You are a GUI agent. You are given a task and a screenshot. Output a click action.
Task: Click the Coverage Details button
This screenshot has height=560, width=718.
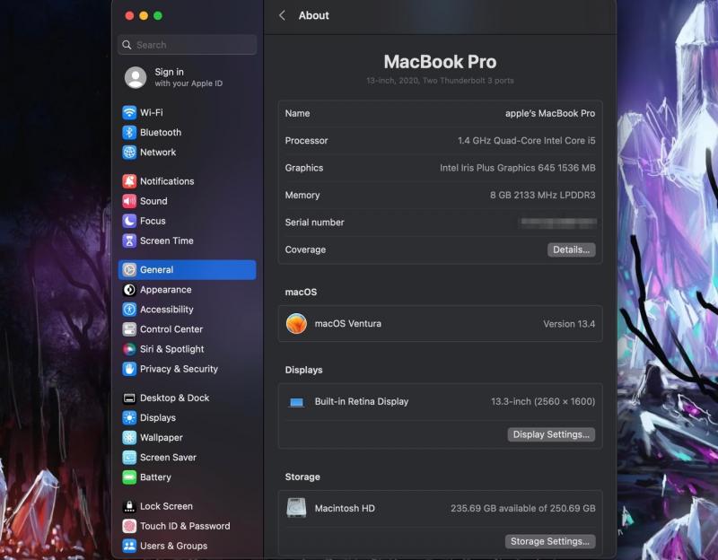571,249
